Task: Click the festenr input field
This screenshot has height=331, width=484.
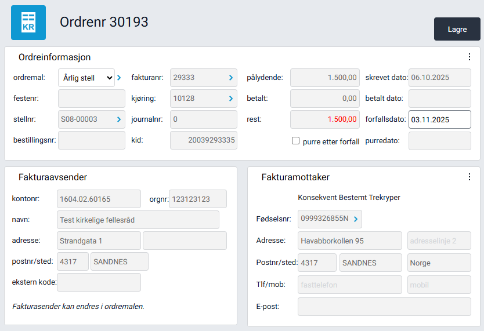Action: pos(92,99)
